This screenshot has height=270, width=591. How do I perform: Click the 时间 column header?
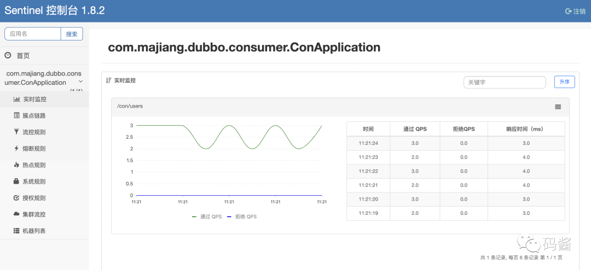pos(368,129)
